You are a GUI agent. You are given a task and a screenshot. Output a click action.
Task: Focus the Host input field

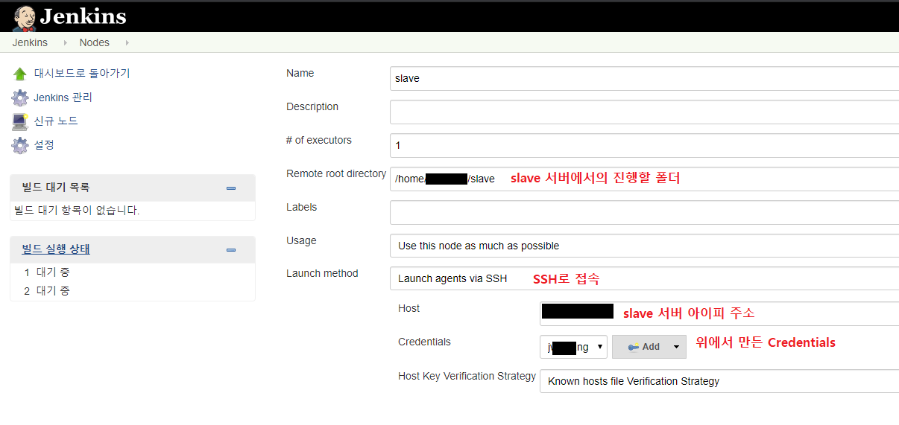[x=719, y=313]
